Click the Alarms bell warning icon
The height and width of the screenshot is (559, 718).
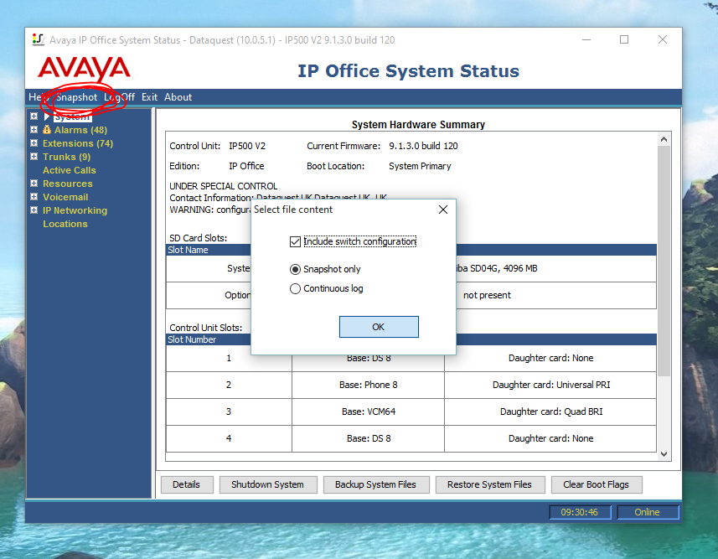point(47,130)
